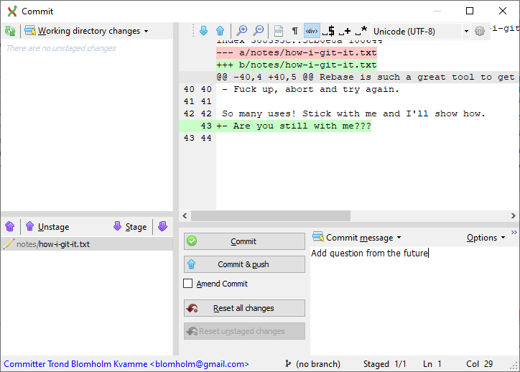Image resolution: width=520 pixels, height=372 pixels.
Task: Click the Unstage button
Action: [x=47, y=227]
